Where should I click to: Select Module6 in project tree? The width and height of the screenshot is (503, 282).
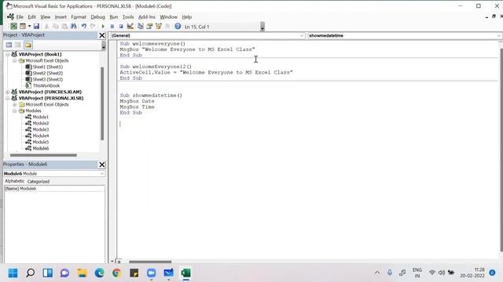click(x=40, y=148)
